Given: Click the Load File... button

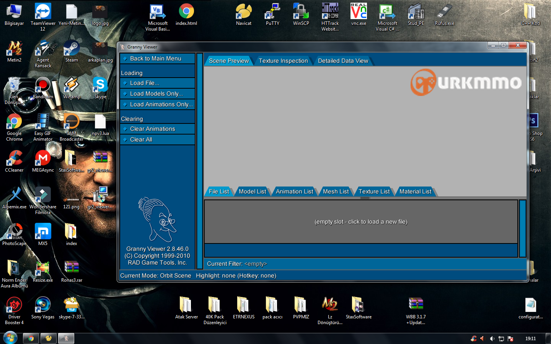Looking at the screenshot, I should point(157,83).
